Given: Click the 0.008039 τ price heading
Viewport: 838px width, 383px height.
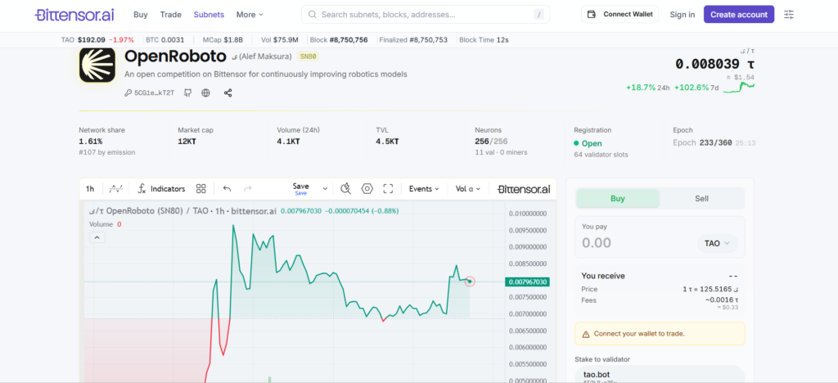Looking at the screenshot, I should pyautogui.click(x=715, y=64).
